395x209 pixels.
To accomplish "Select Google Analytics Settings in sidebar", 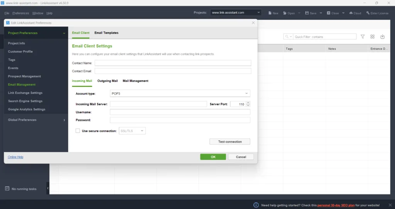I will (x=27, y=109).
